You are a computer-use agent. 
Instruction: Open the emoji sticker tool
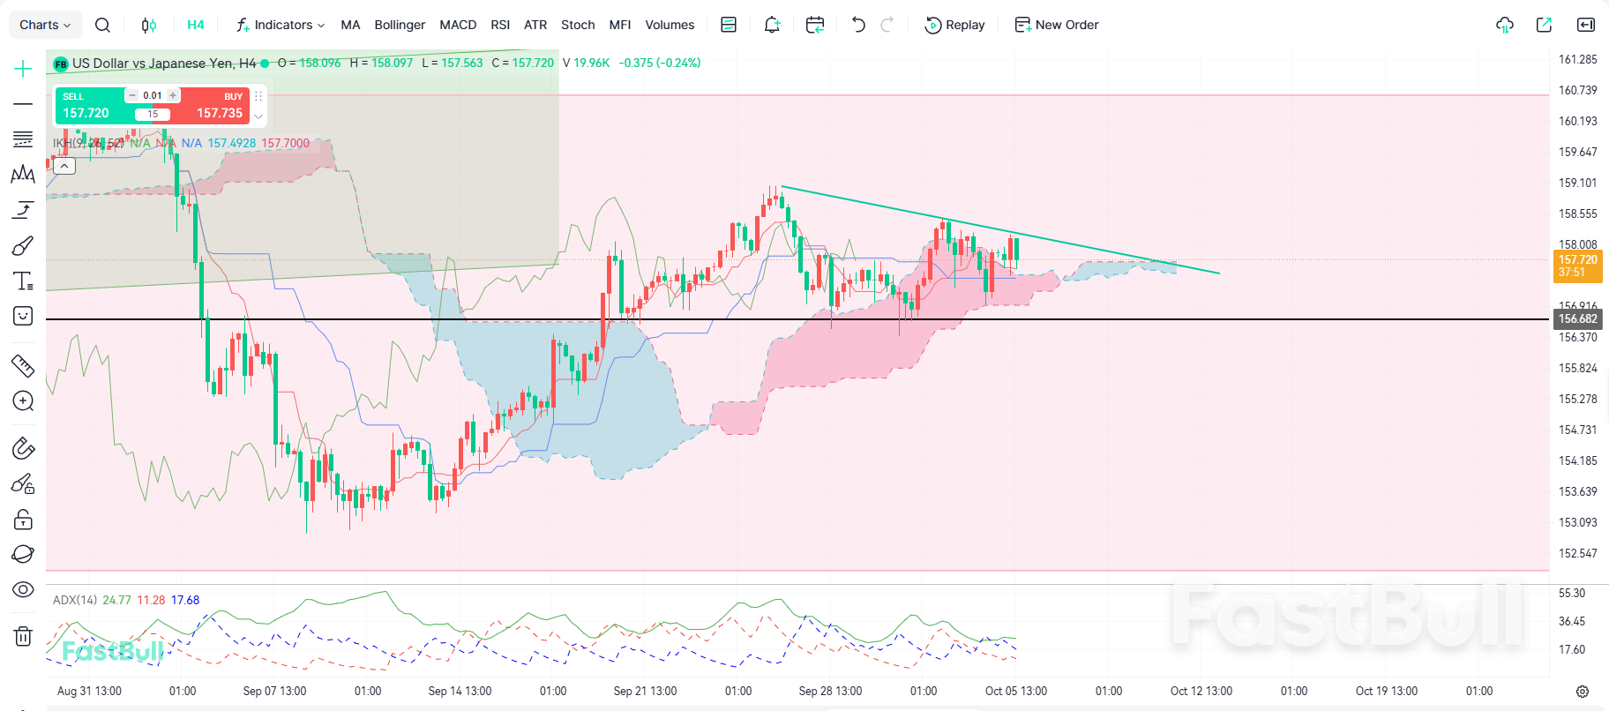23,316
